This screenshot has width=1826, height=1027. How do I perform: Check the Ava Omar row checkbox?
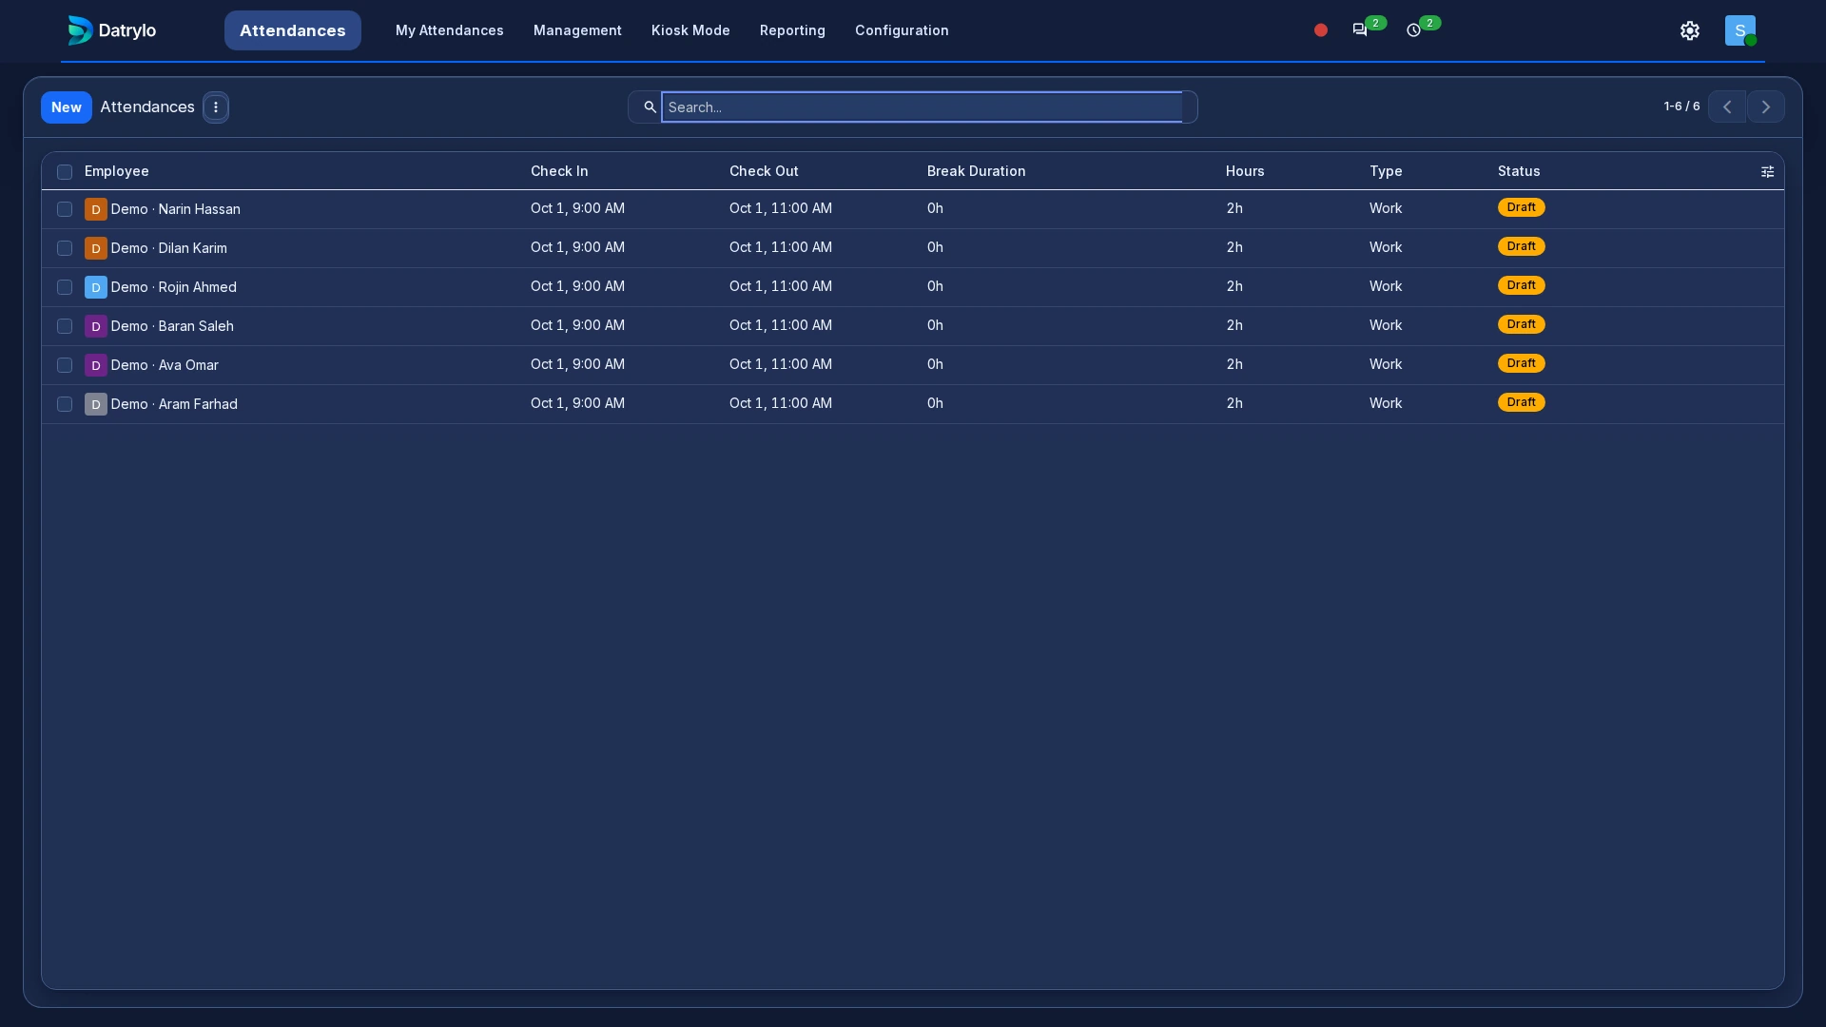coord(65,365)
